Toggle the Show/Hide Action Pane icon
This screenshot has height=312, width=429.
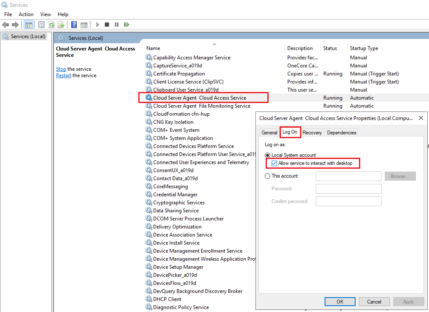tap(84, 25)
